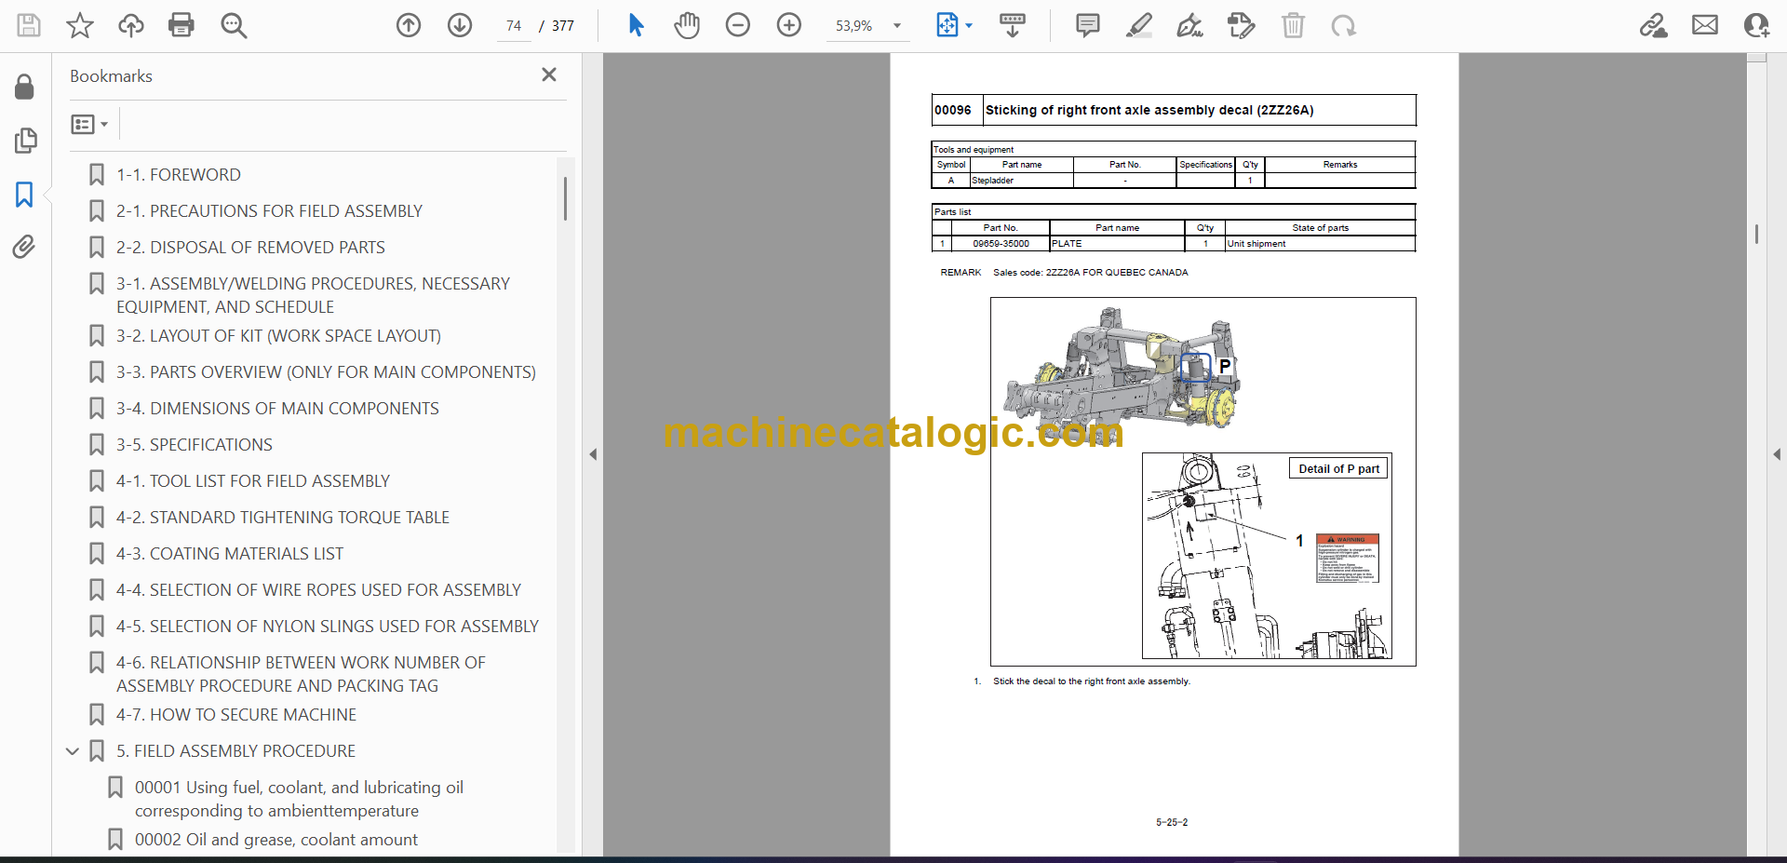This screenshot has width=1787, height=863.
Task: Open bookmark 2-2. DISPOSAL OF REMOVED PARTS
Action: 250,248
